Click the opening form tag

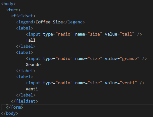13,10
